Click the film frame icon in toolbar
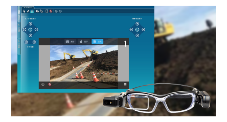This screenshot has width=227, height=122. point(47,11)
